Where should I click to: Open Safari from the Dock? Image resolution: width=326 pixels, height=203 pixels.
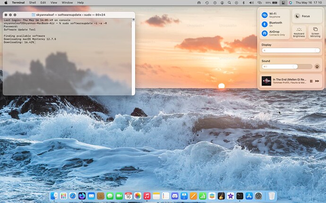click(73, 196)
